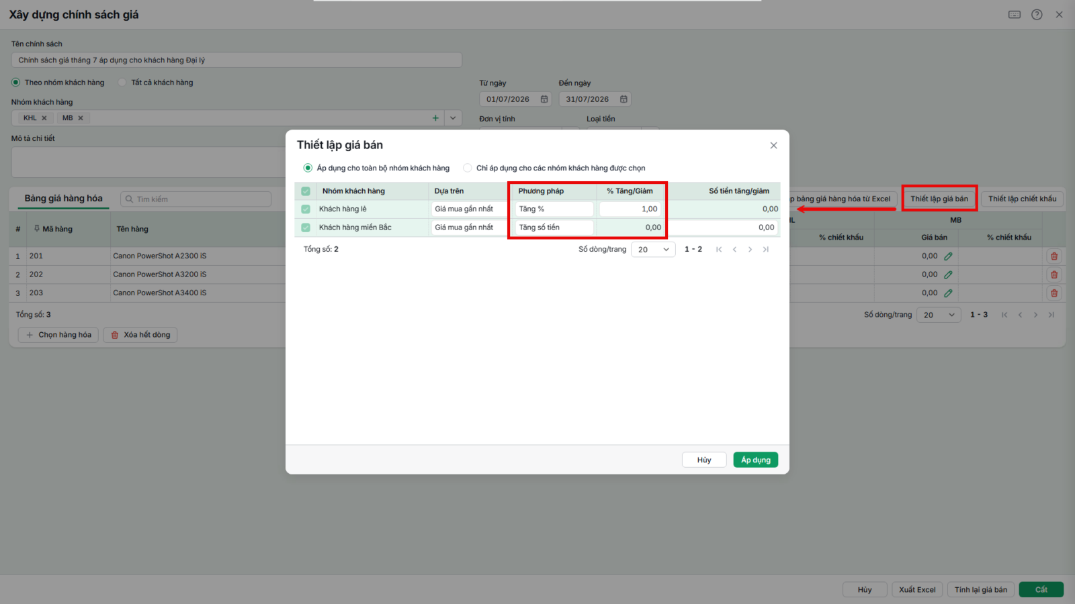Edit selling price pencil for item 203

pos(948,293)
